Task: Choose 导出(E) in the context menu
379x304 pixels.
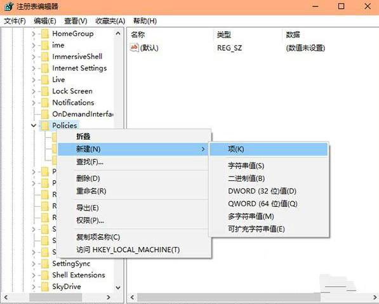Action: click(x=133, y=208)
